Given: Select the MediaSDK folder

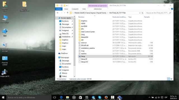Looking at the screenshot, I should point(84,37).
